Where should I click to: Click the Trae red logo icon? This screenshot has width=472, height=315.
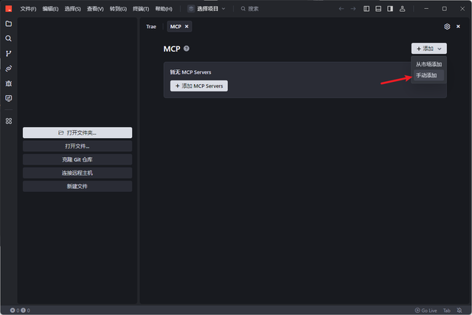[x=9, y=9]
